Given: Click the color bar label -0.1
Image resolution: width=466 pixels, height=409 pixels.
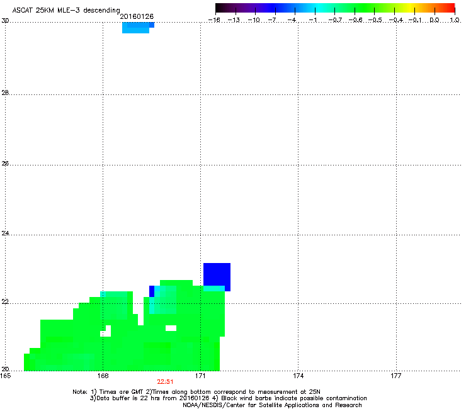Looking at the screenshot, I should click(x=415, y=20).
